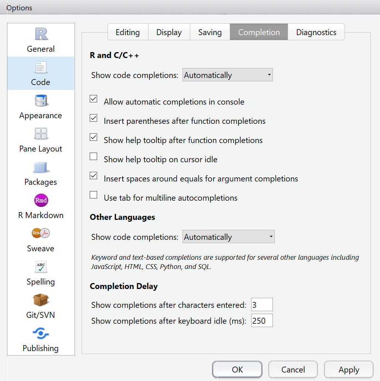Enable tab for multiline autocompletions

pos(94,195)
